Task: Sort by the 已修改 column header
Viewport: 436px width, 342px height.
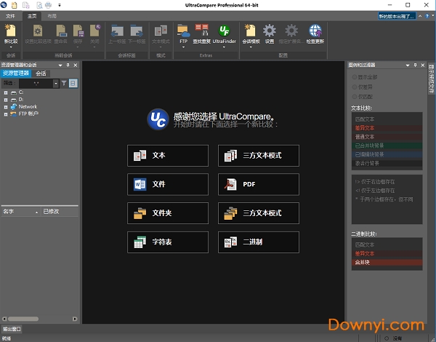Action: [x=60, y=212]
